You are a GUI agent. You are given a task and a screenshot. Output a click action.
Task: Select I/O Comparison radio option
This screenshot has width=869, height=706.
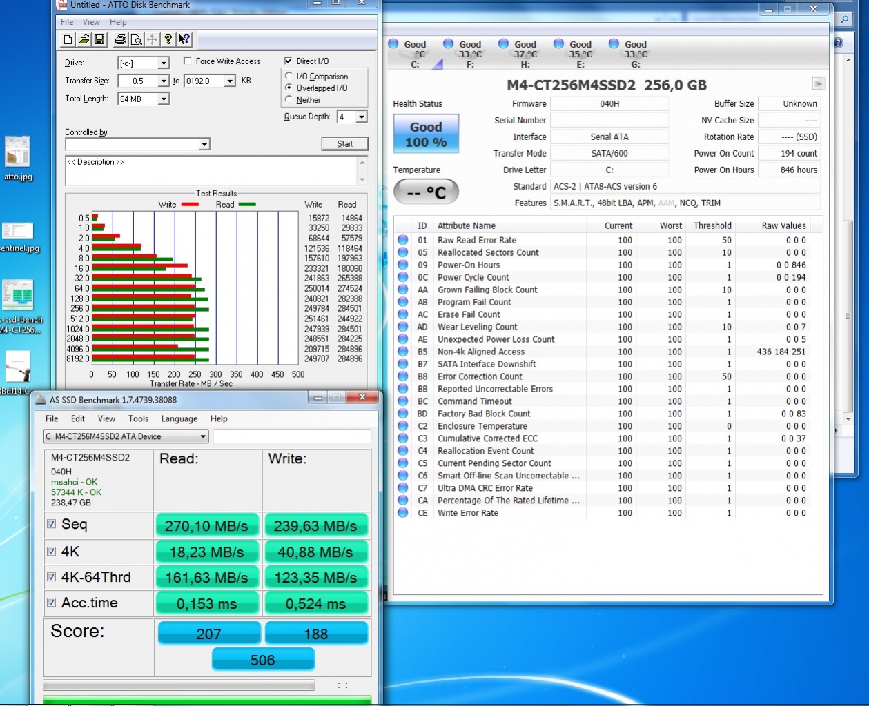[x=289, y=76]
